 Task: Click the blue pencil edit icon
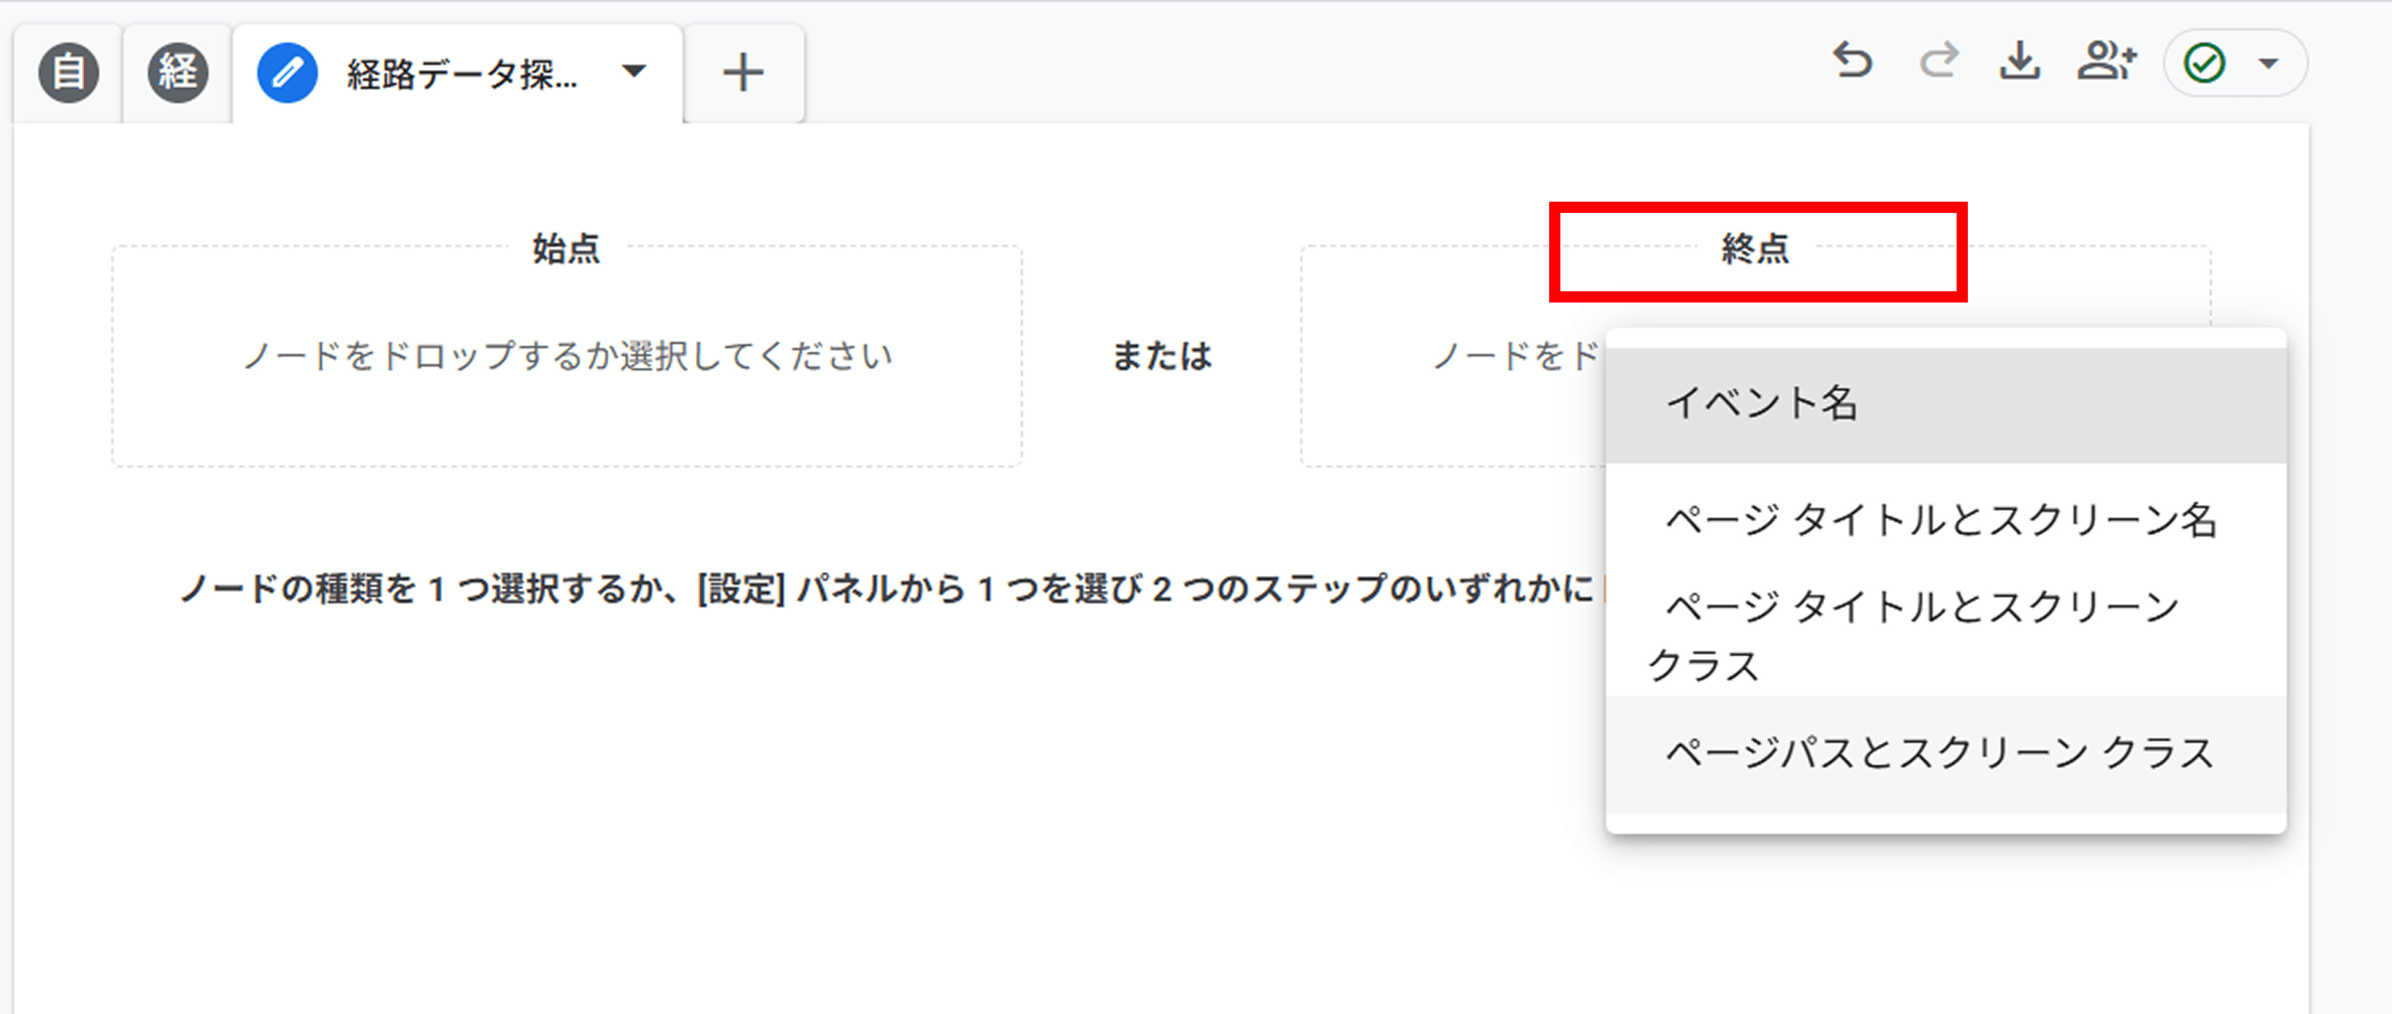287,73
